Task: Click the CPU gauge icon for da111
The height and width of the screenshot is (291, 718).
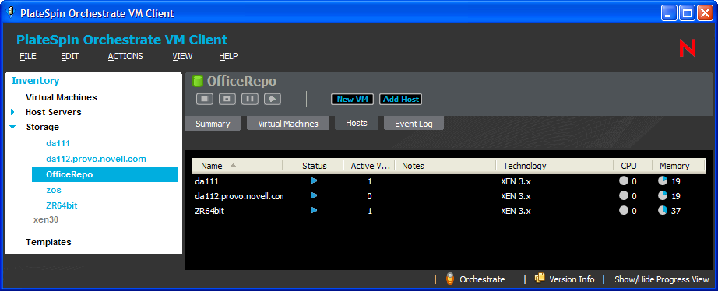Action: 624,181
